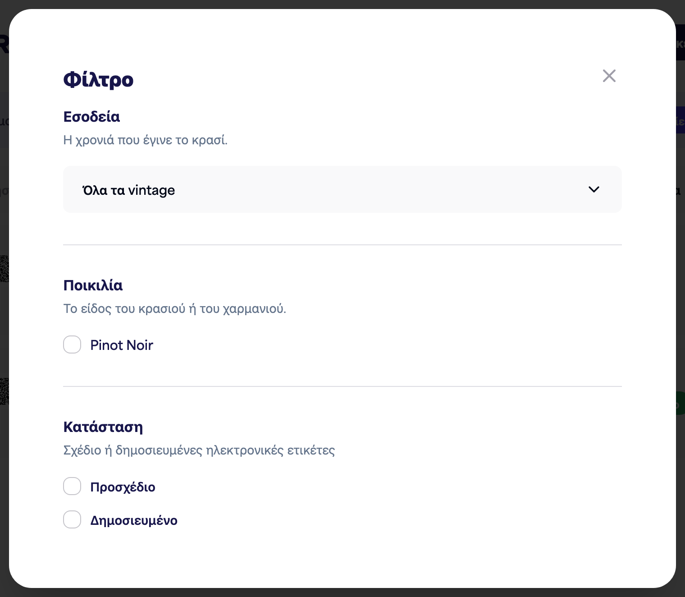Click the "Δημοσιευμένο" status label
Viewport: 685px width, 597px height.
tap(134, 520)
